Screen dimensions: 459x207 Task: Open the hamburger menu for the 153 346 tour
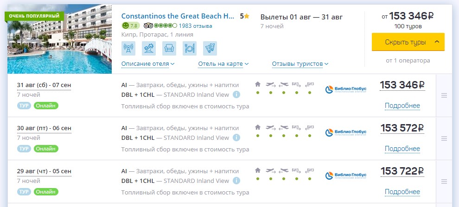point(444,95)
